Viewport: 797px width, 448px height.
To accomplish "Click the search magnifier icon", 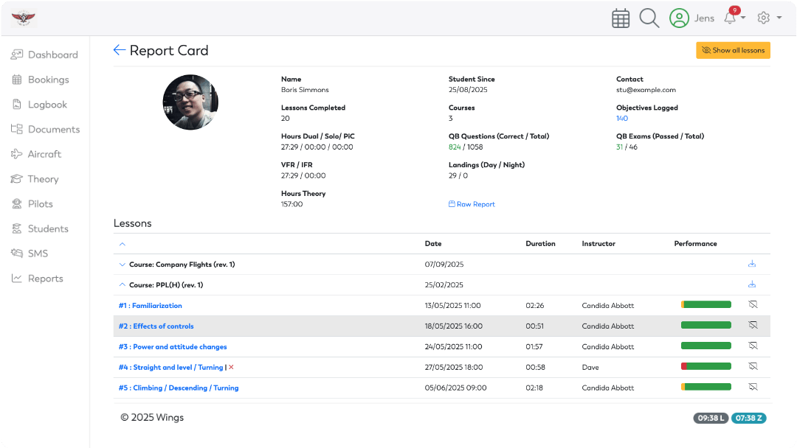I will pos(649,18).
